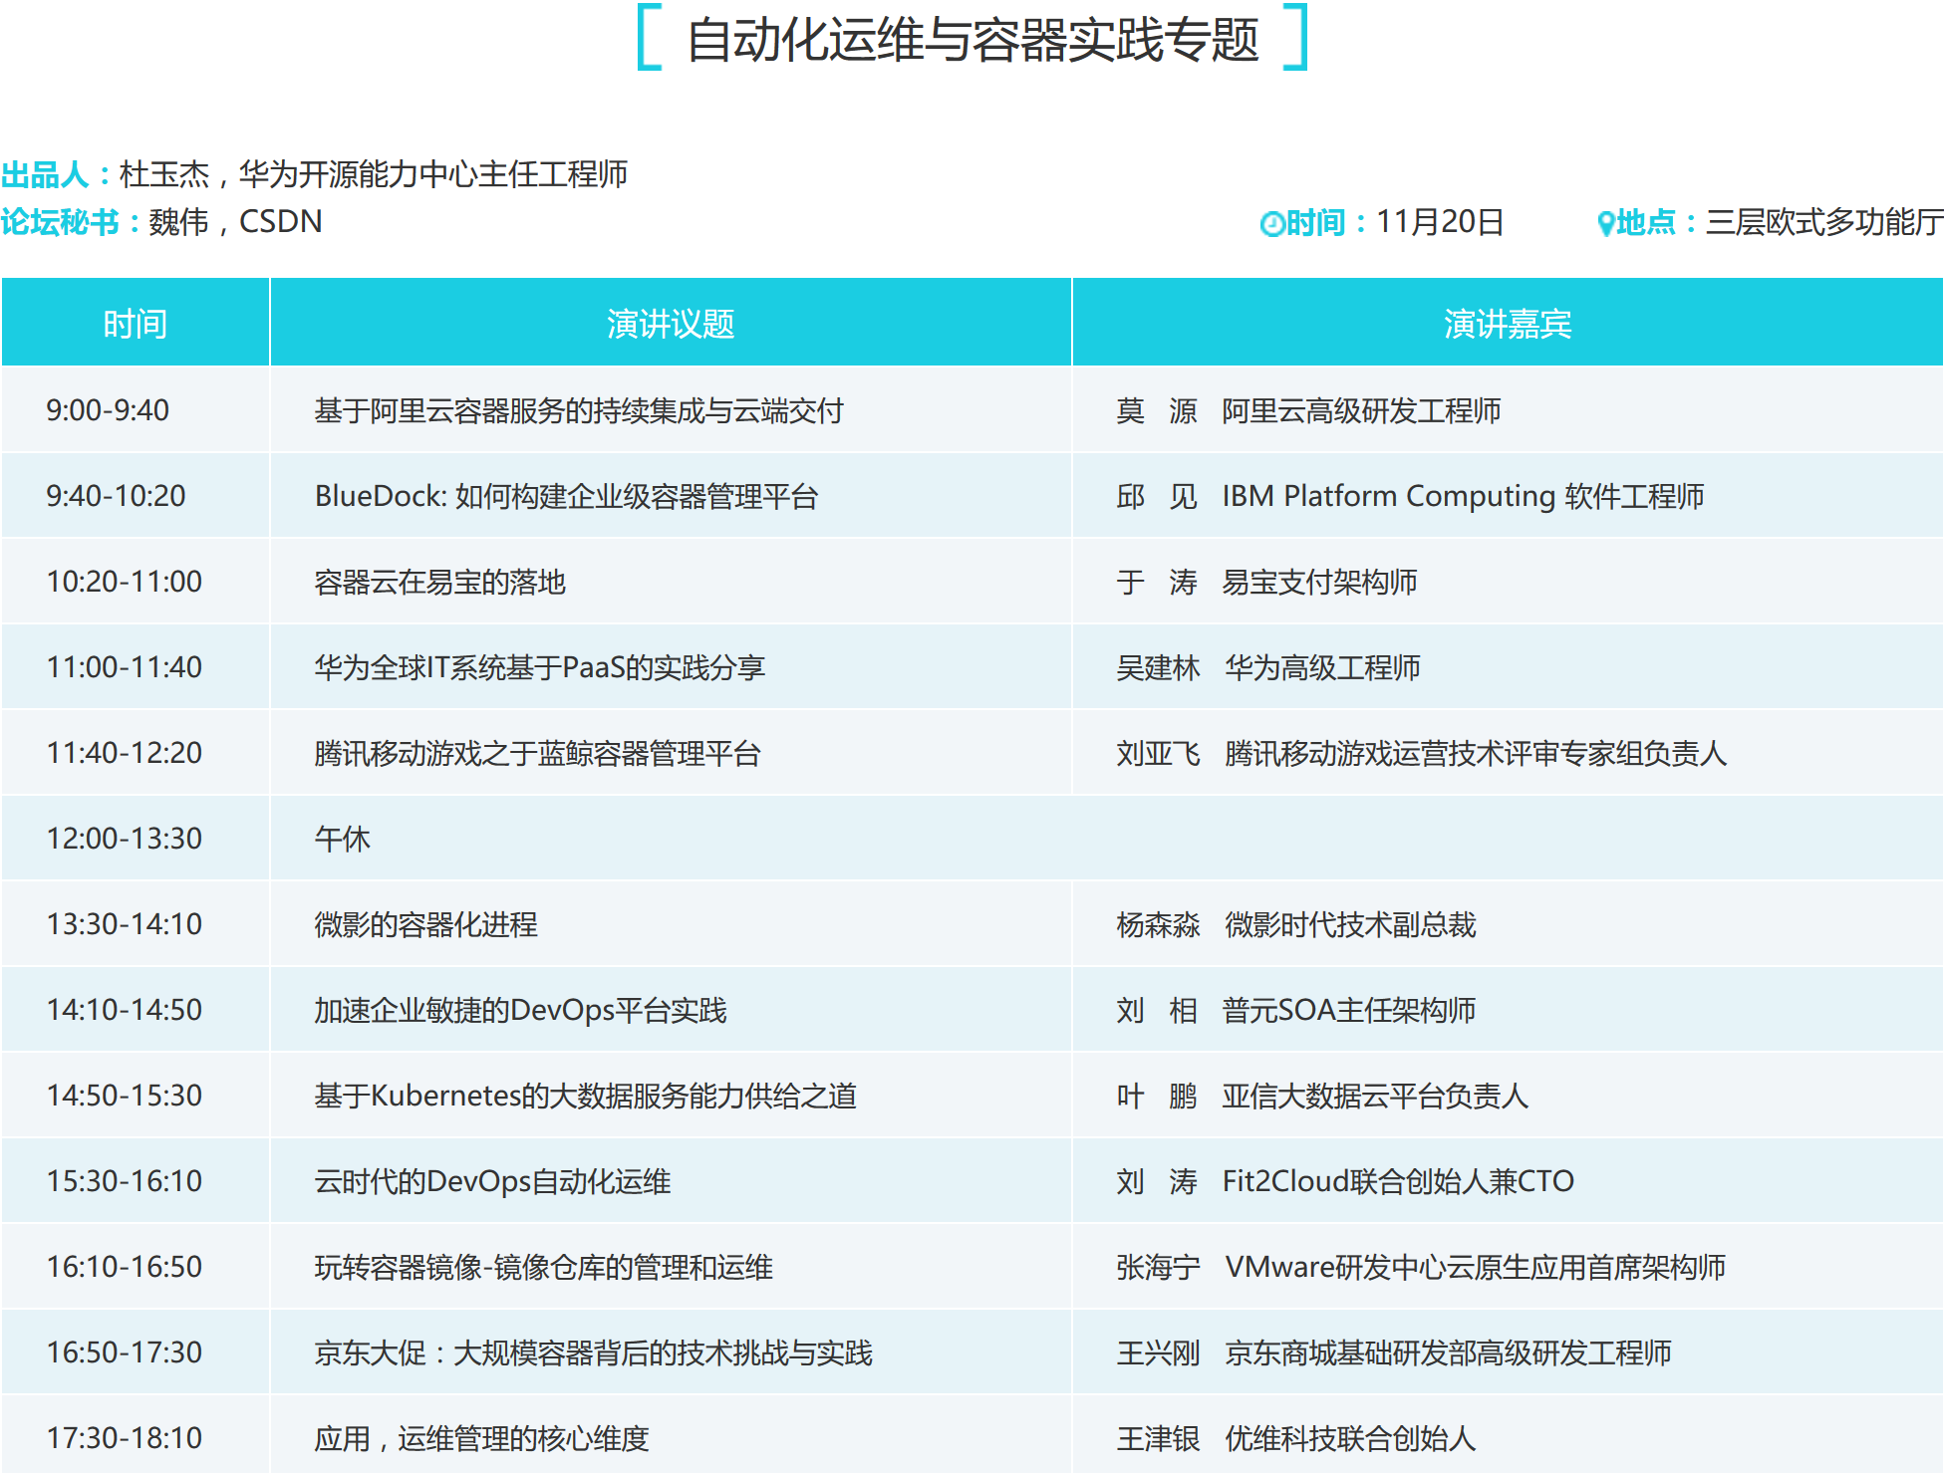Click the page title 自动化运维与容器实践专题
This screenshot has width=1944, height=1473.
click(972, 40)
